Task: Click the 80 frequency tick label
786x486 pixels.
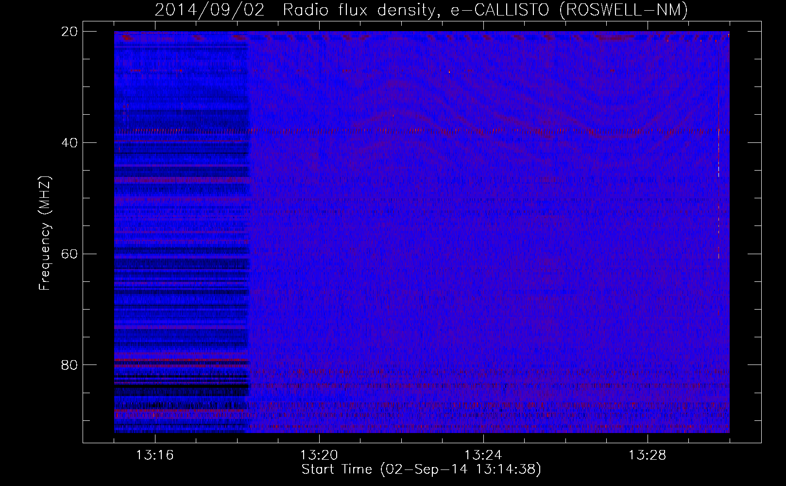Action: point(70,365)
